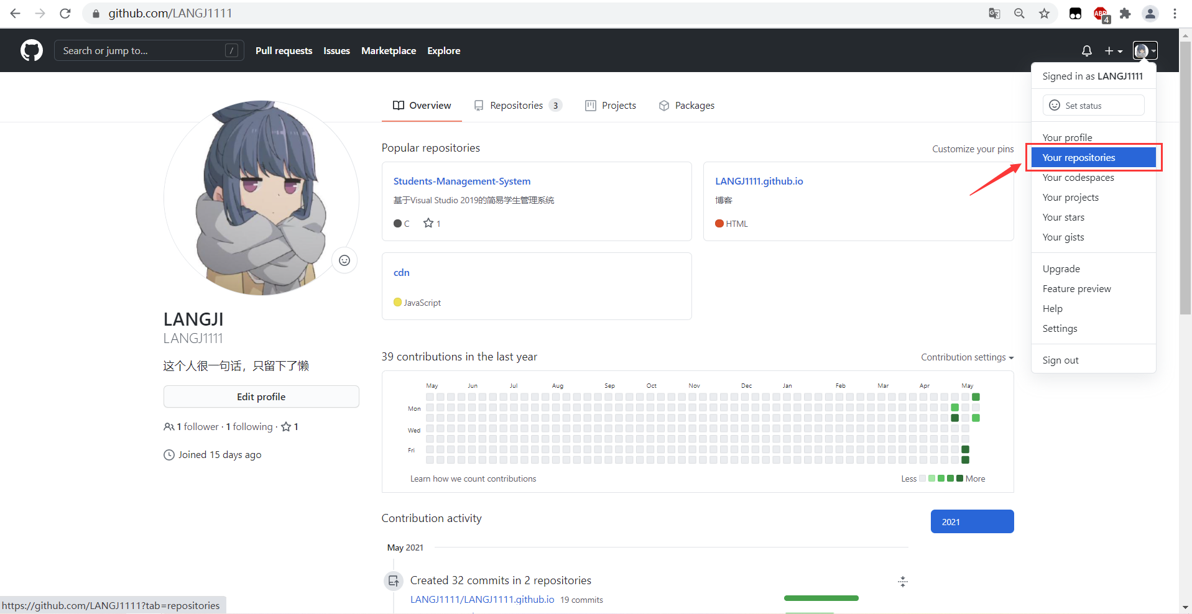The height and width of the screenshot is (614, 1192).
Task: Click Learn how we count contributions
Action: point(473,479)
